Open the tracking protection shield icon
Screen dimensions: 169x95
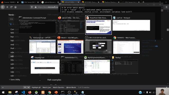point(32,7)
